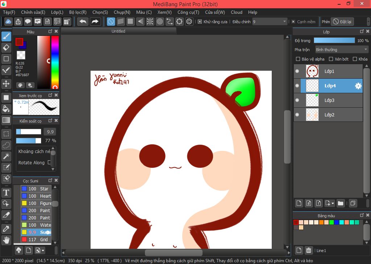Open the add layer dropdown arrow
Screen dimensions: 371x264
(x=333, y=203)
